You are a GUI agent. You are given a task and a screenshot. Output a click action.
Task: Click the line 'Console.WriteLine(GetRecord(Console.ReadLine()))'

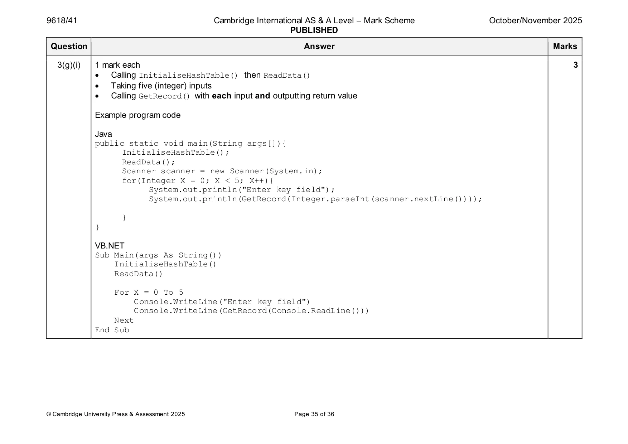click(251, 311)
